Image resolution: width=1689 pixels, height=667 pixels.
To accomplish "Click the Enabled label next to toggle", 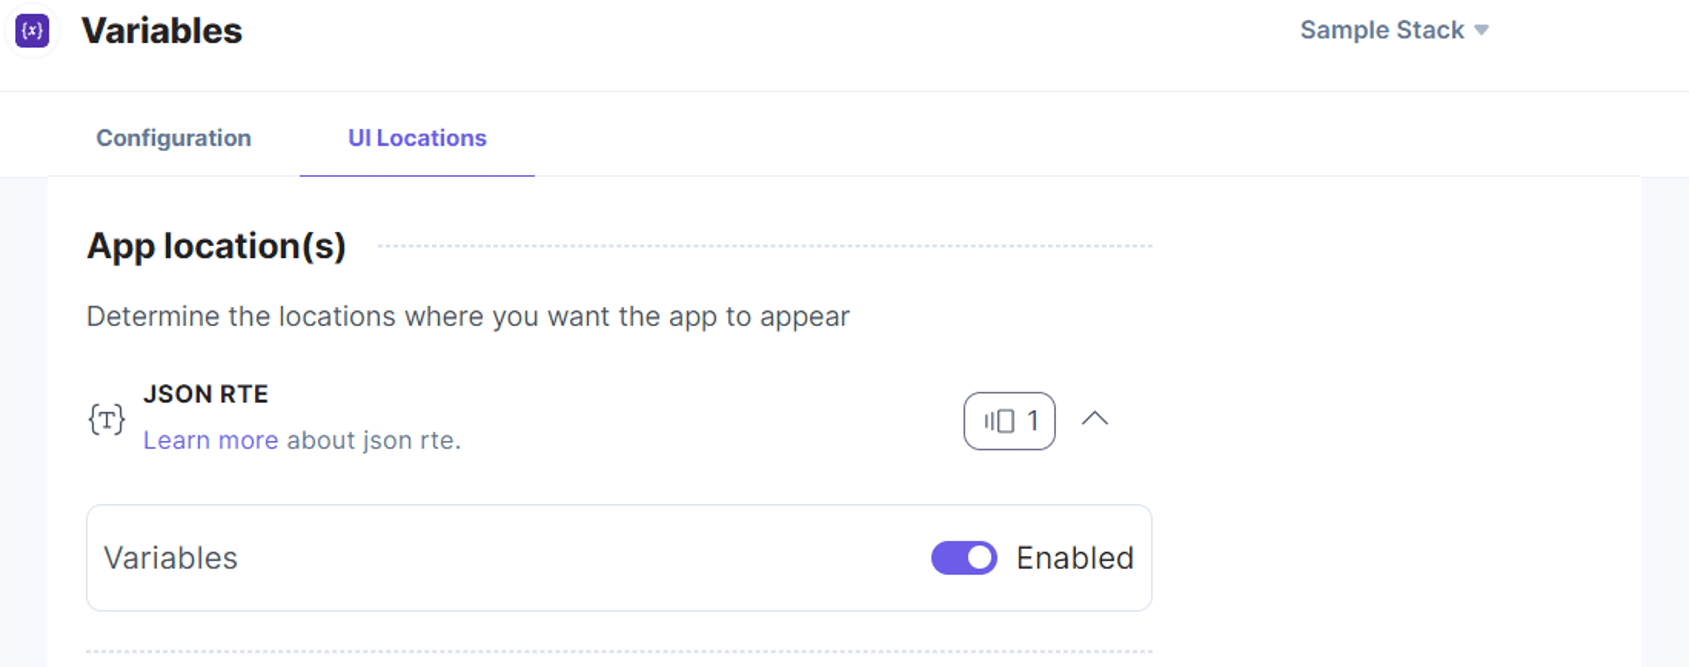I will (x=1075, y=558).
